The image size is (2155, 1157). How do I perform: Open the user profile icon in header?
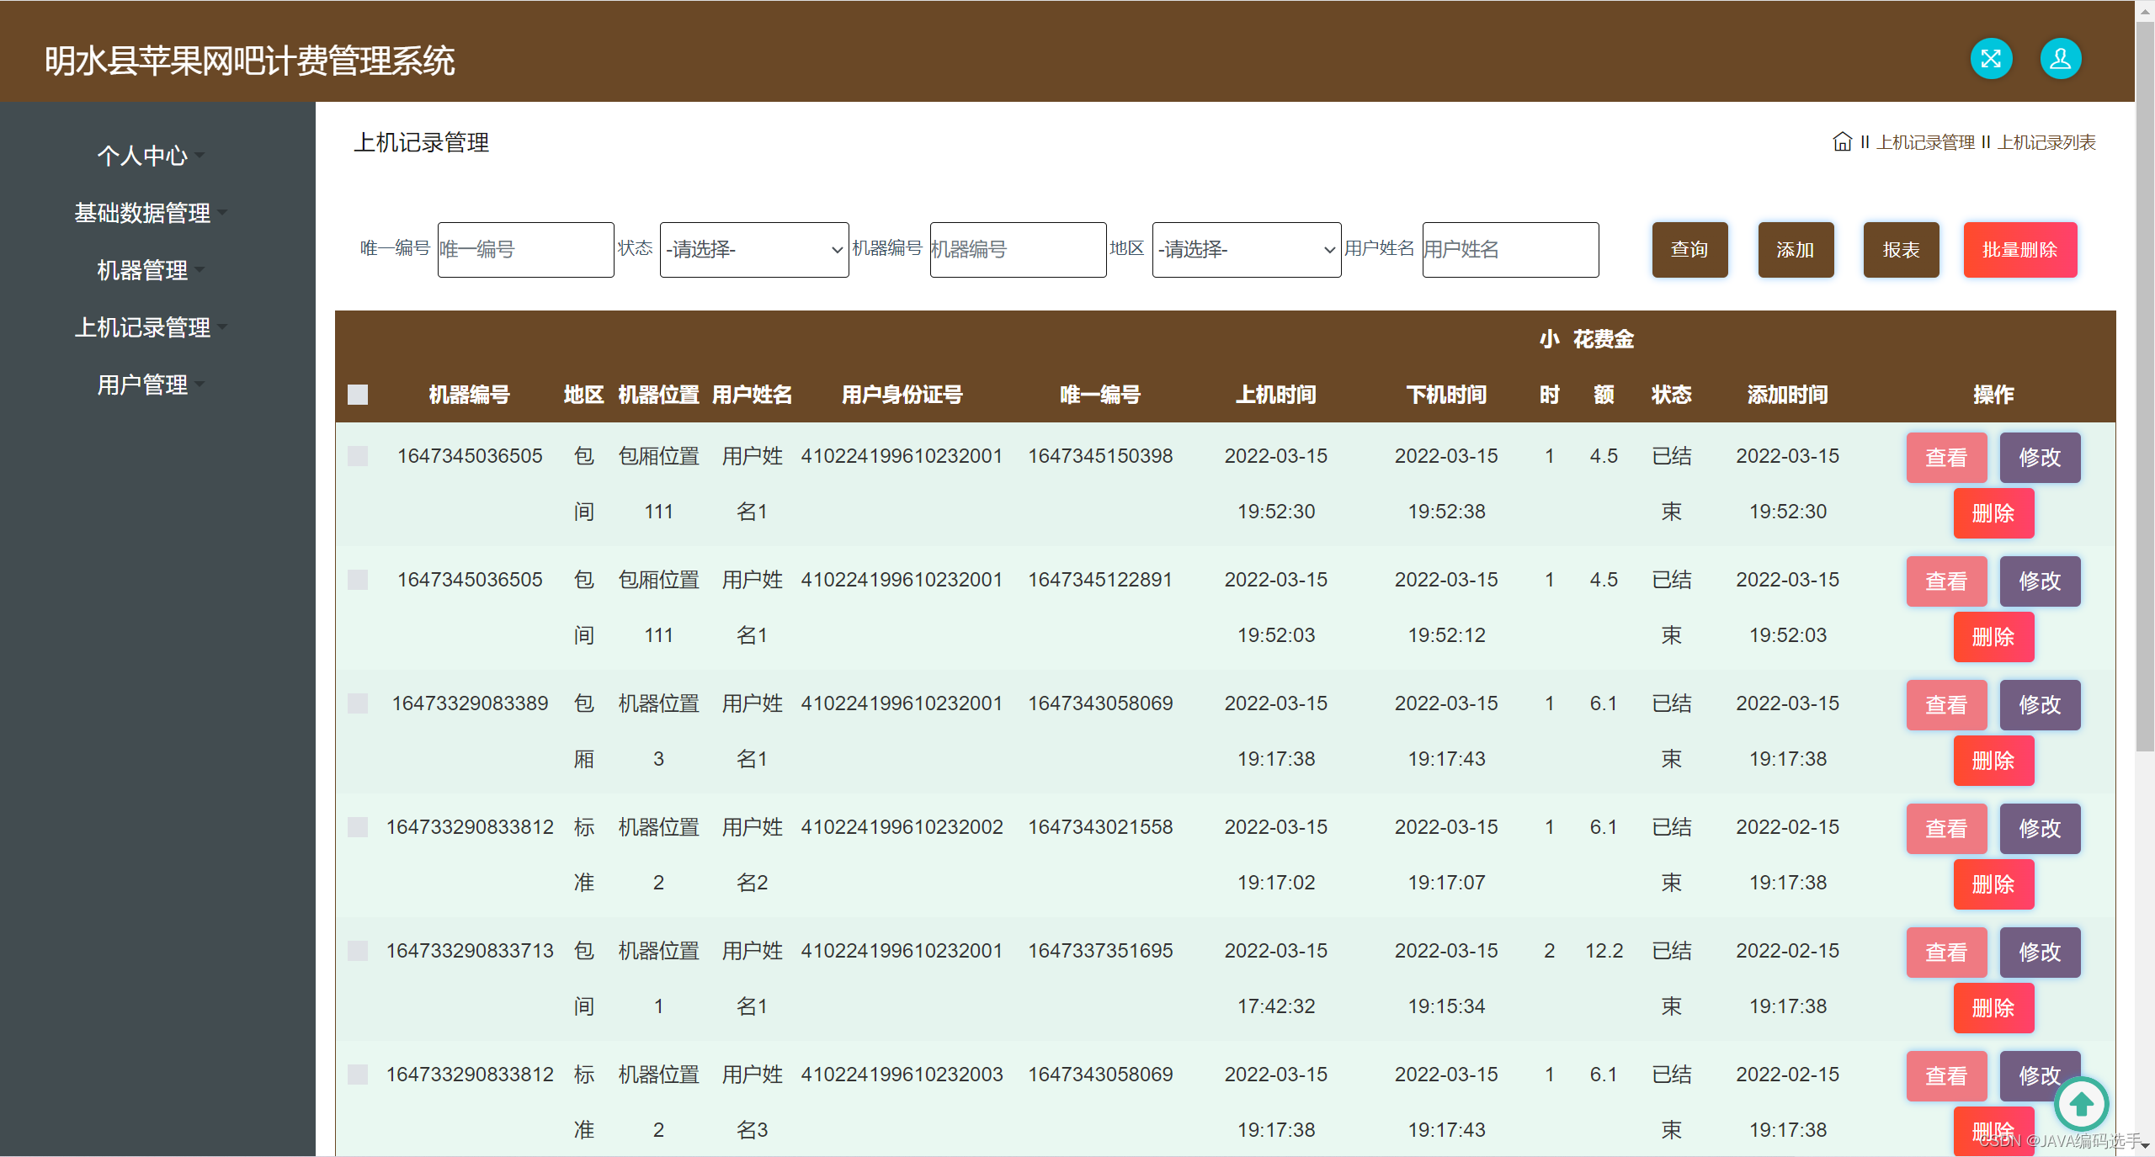[2061, 59]
